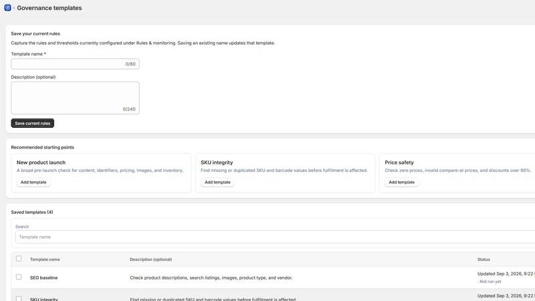Screen dimensions: 535x301
Task: Select the SKU integrity row checkbox
Action: [x=19, y=298]
